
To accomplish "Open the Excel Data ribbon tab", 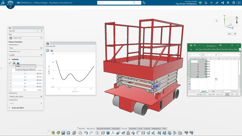I will pyautogui.click(x=214, y=49).
